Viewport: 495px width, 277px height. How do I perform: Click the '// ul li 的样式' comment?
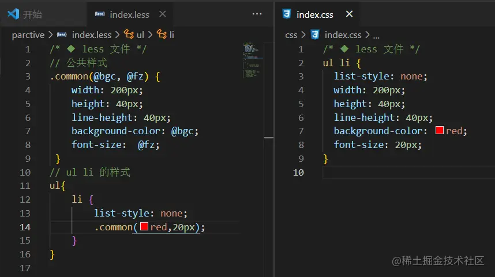point(89,172)
